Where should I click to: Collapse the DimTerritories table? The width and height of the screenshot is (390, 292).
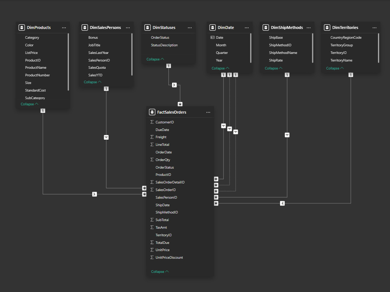pyautogui.click(x=335, y=68)
